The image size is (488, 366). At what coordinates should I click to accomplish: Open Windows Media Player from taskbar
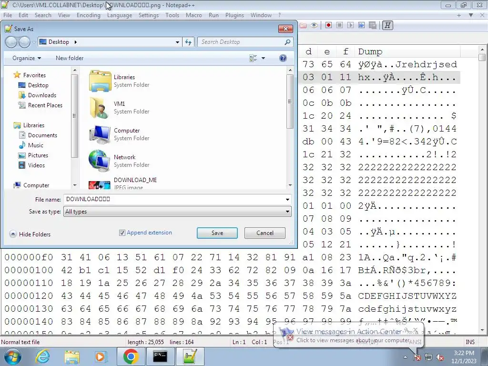click(x=101, y=356)
